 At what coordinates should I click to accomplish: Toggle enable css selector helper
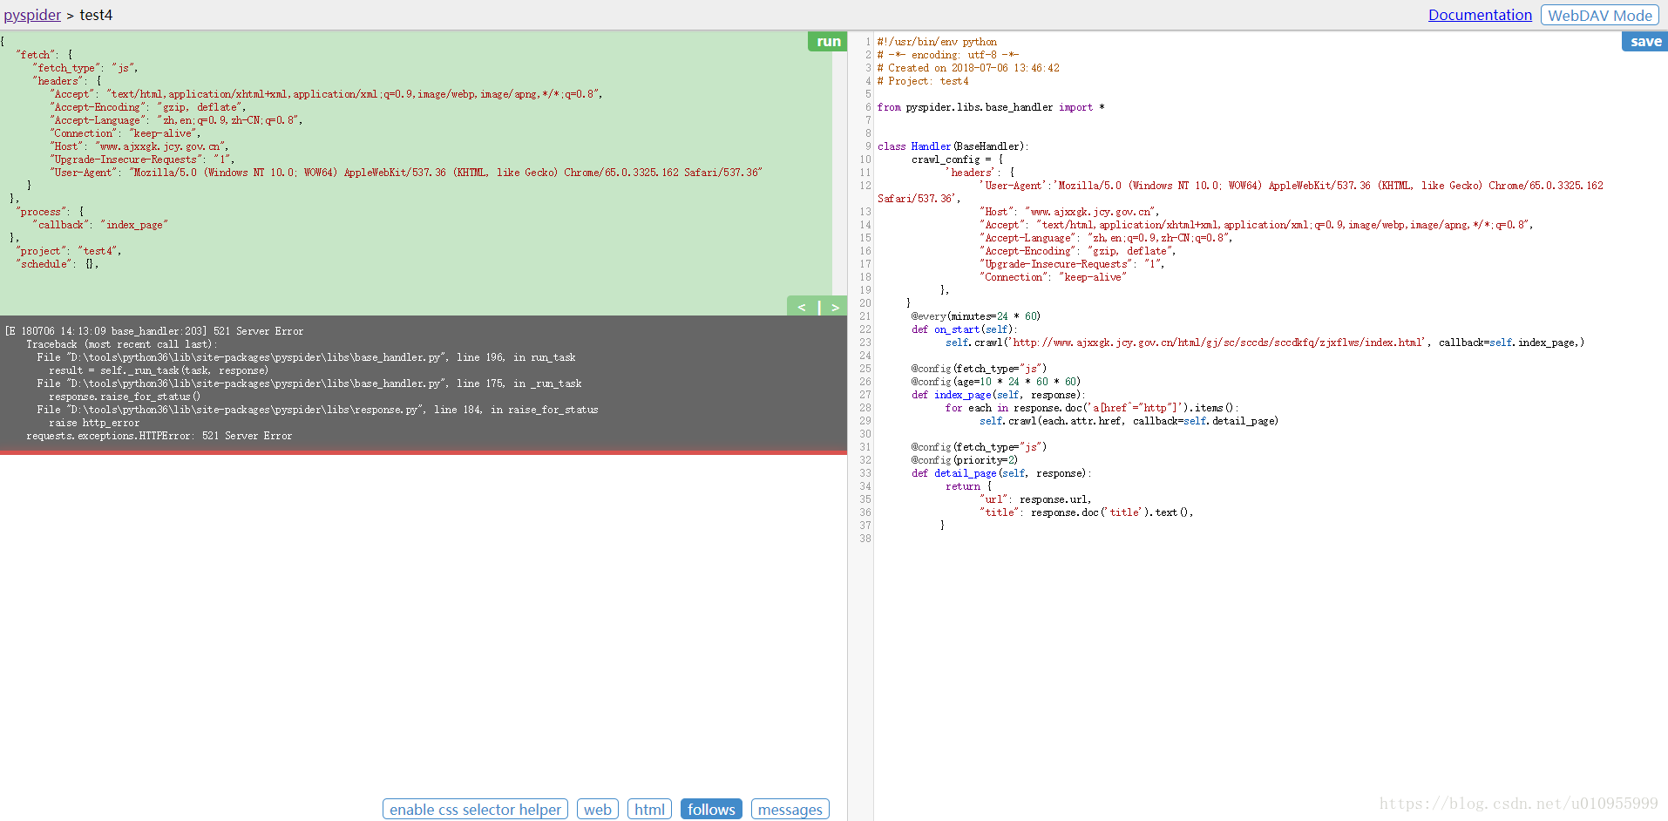(475, 809)
